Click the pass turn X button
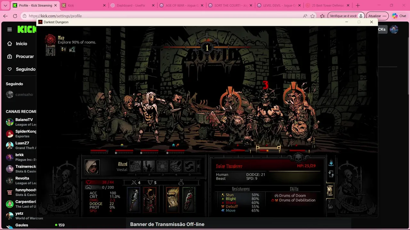The width and height of the screenshot is (410, 230). pos(198,166)
